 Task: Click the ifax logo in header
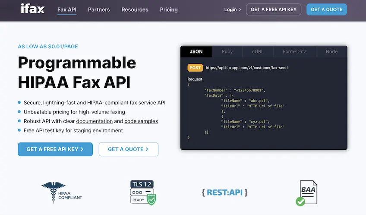32,9
